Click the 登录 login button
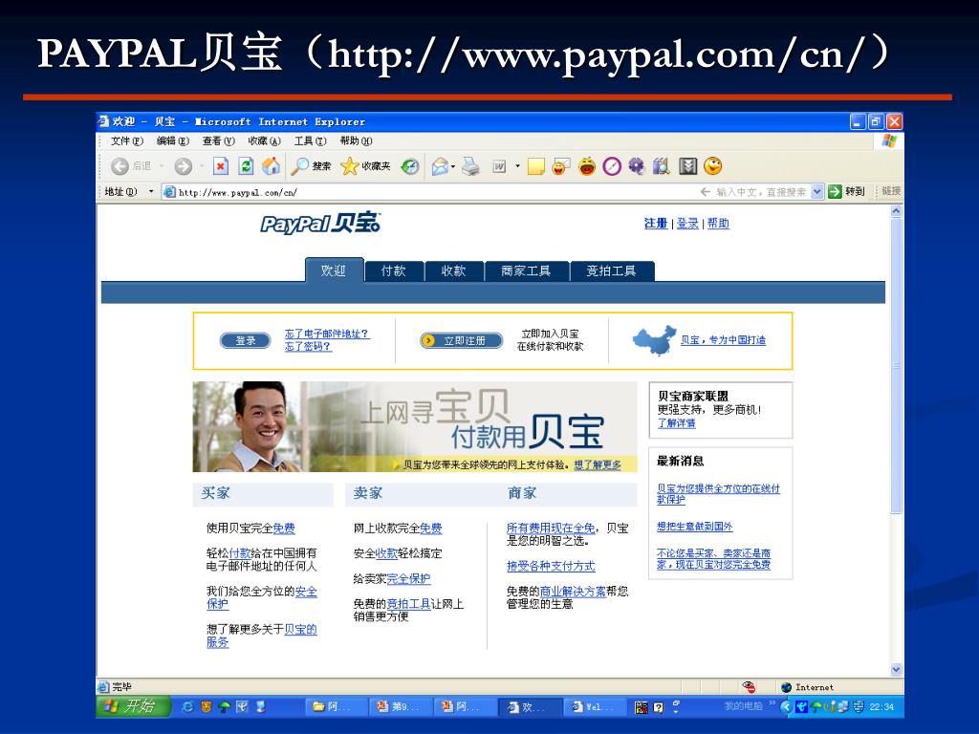 [246, 341]
